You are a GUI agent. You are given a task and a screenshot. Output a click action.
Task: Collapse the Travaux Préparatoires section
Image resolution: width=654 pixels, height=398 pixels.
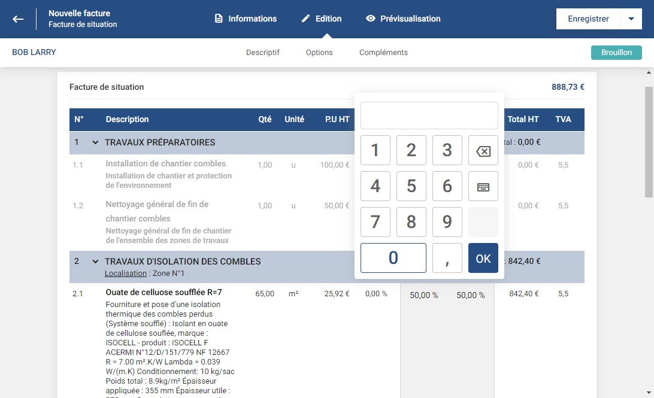tap(95, 143)
